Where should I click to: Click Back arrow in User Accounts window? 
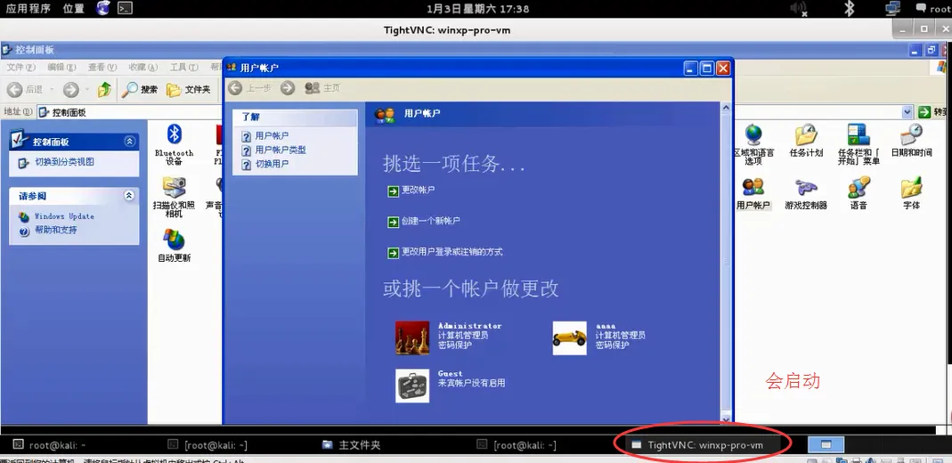pos(249,89)
